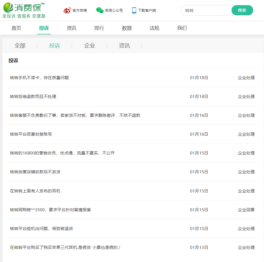Image resolution: width=264 pixels, height=262 pixels.
Task: Switch to the 全部 results tab
Action: pyautogui.click(x=20, y=45)
